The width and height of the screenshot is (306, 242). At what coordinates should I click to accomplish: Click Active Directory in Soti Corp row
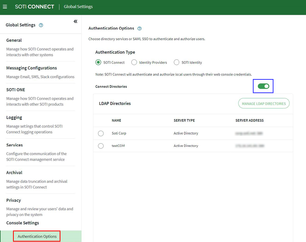pyautogui.click(x=186, y=133)
